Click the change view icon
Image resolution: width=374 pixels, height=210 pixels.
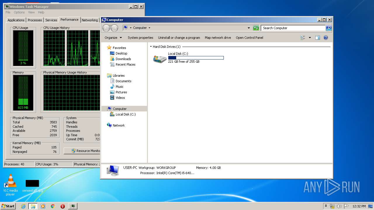pos(303,38)
